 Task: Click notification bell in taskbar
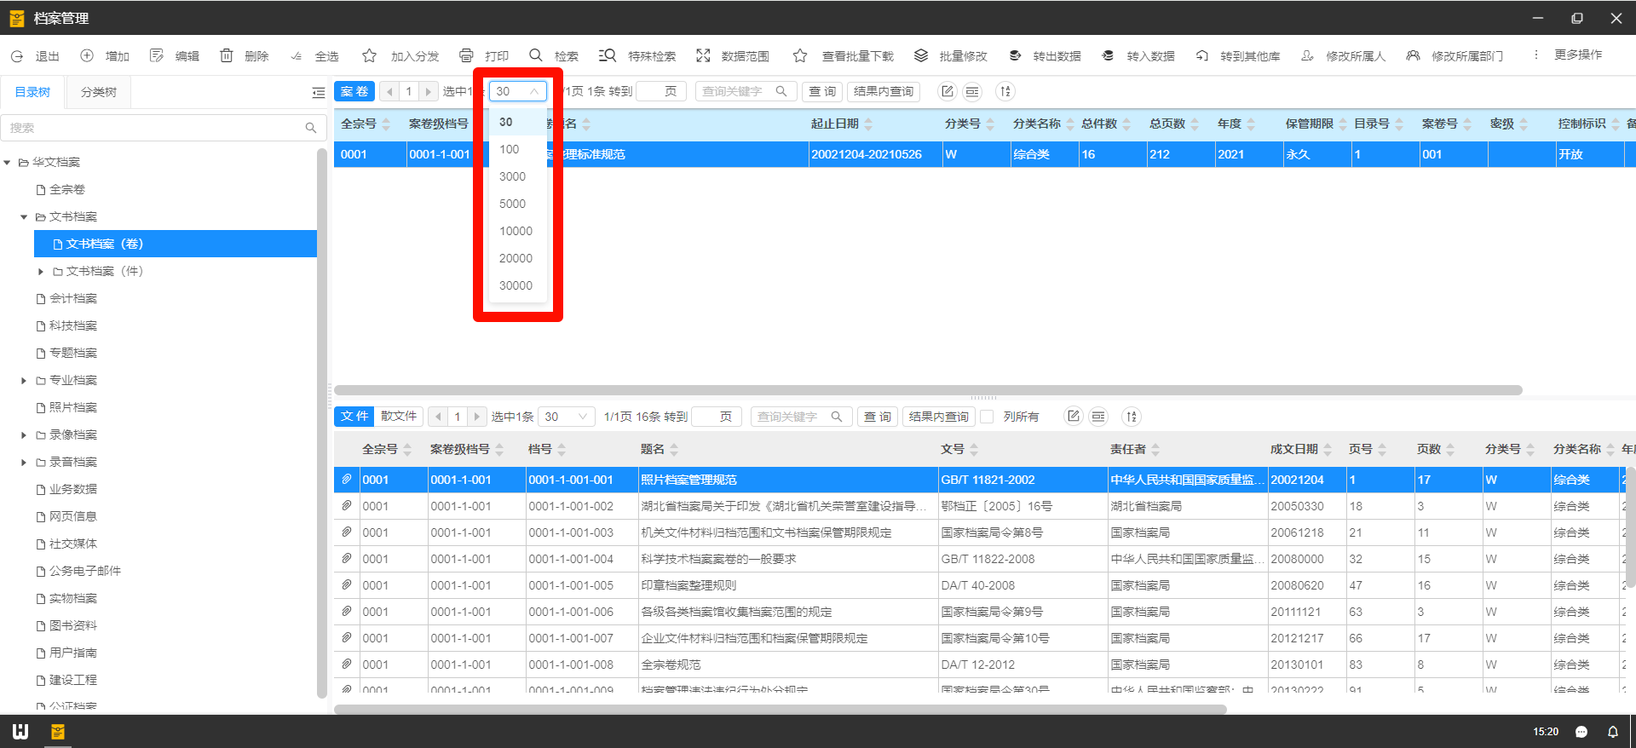tap(1612, 732)
